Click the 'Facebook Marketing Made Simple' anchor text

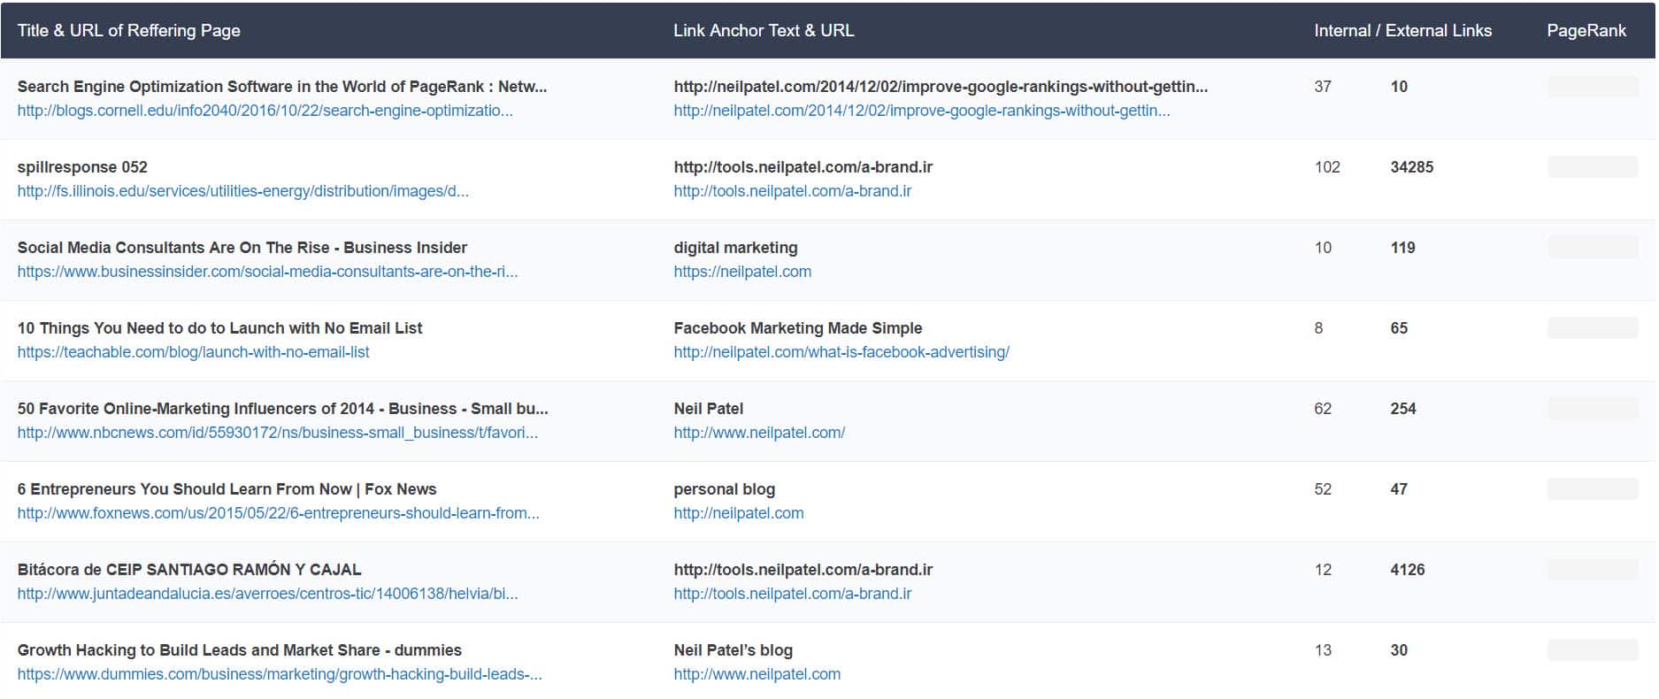point(798,328)
